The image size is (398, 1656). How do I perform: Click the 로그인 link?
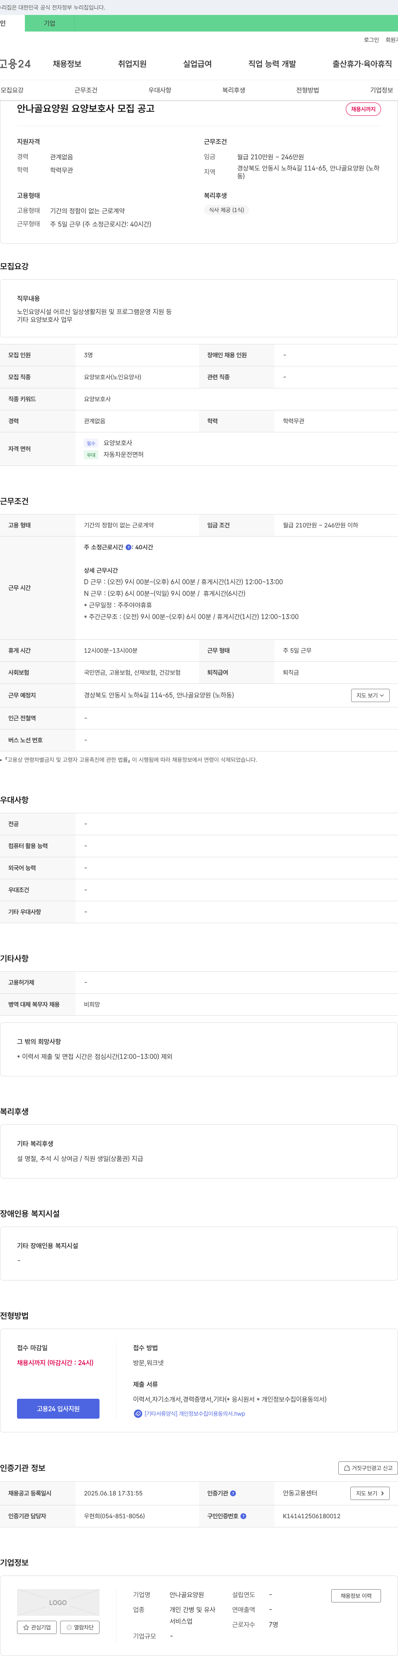pos(371,40)
